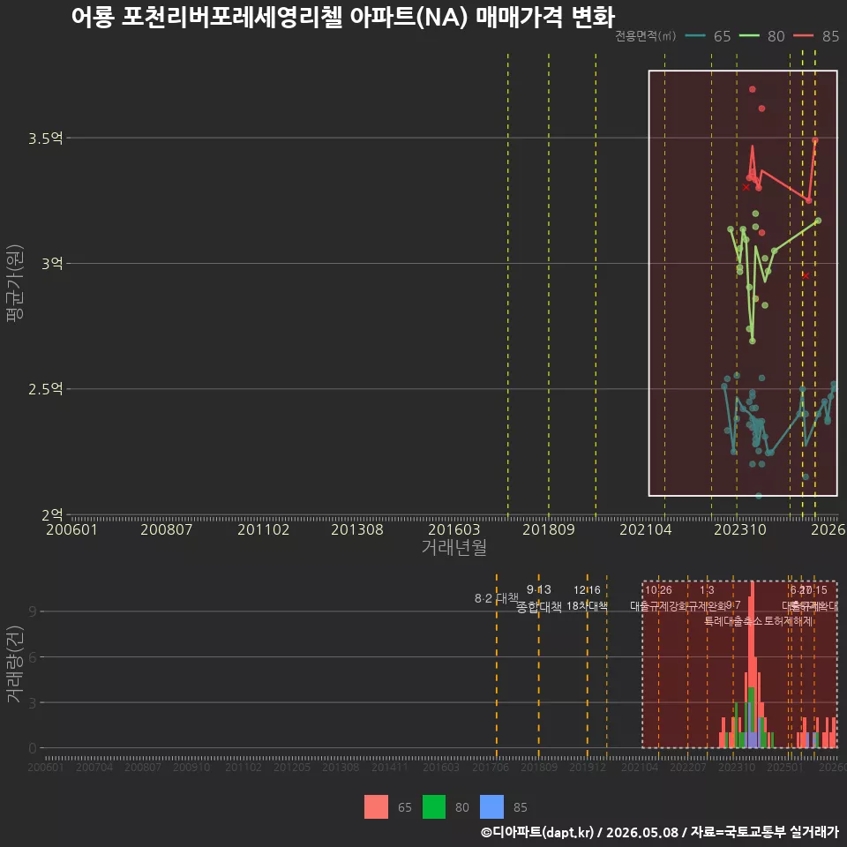This screenshot has width=847, height=847.
Task: Click the 평균가(원) axis title
Action: (15, 283)
